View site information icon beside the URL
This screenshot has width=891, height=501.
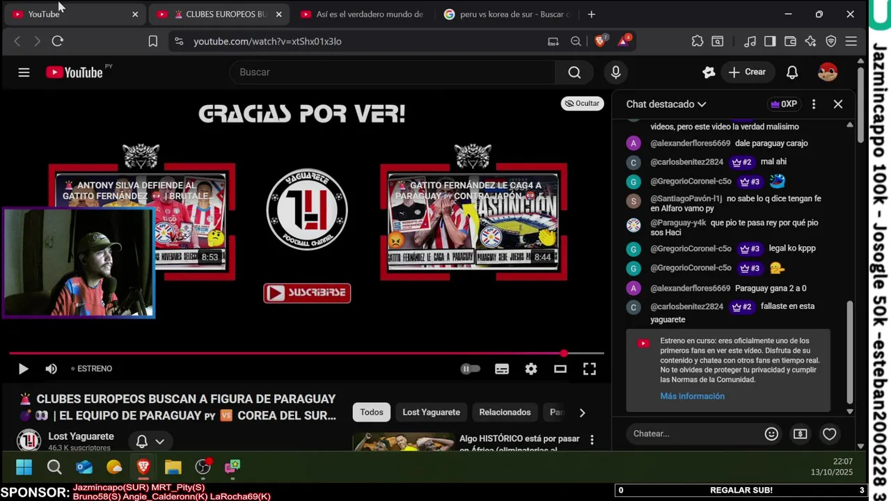point(179,41)
